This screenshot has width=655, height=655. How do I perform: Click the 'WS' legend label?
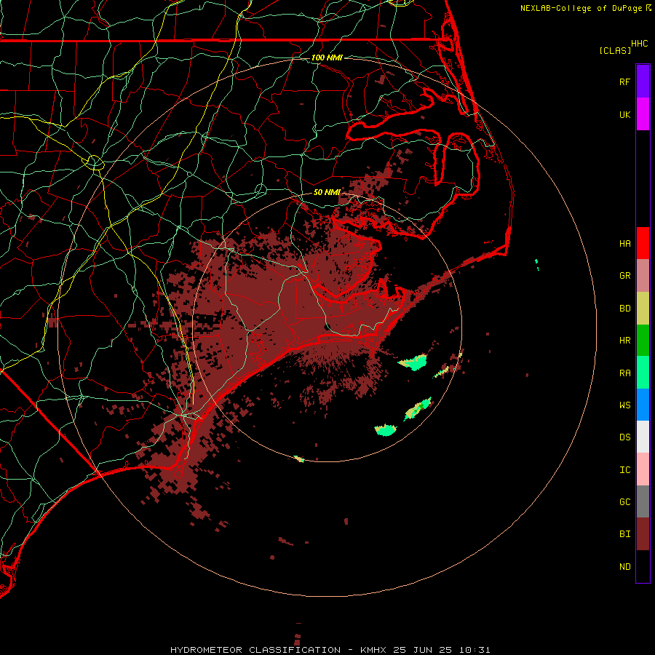coord(624,405)
